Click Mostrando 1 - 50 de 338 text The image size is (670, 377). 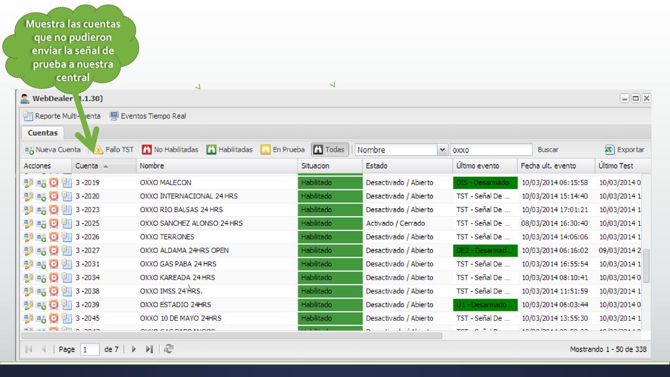click(608, 350)
